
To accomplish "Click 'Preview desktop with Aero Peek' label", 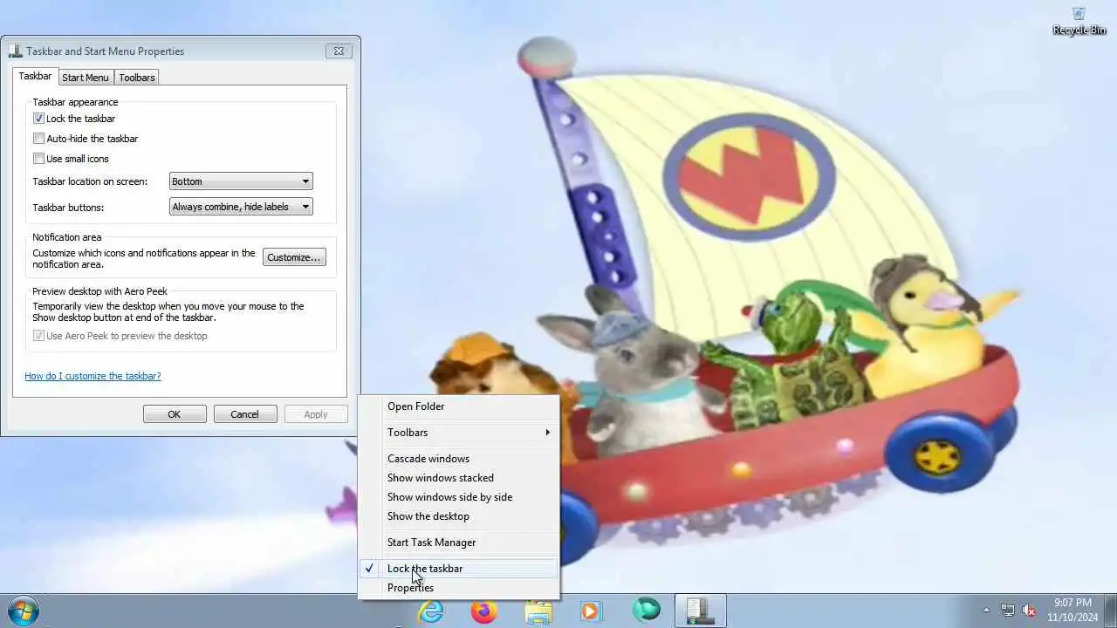I will point(99,291).
